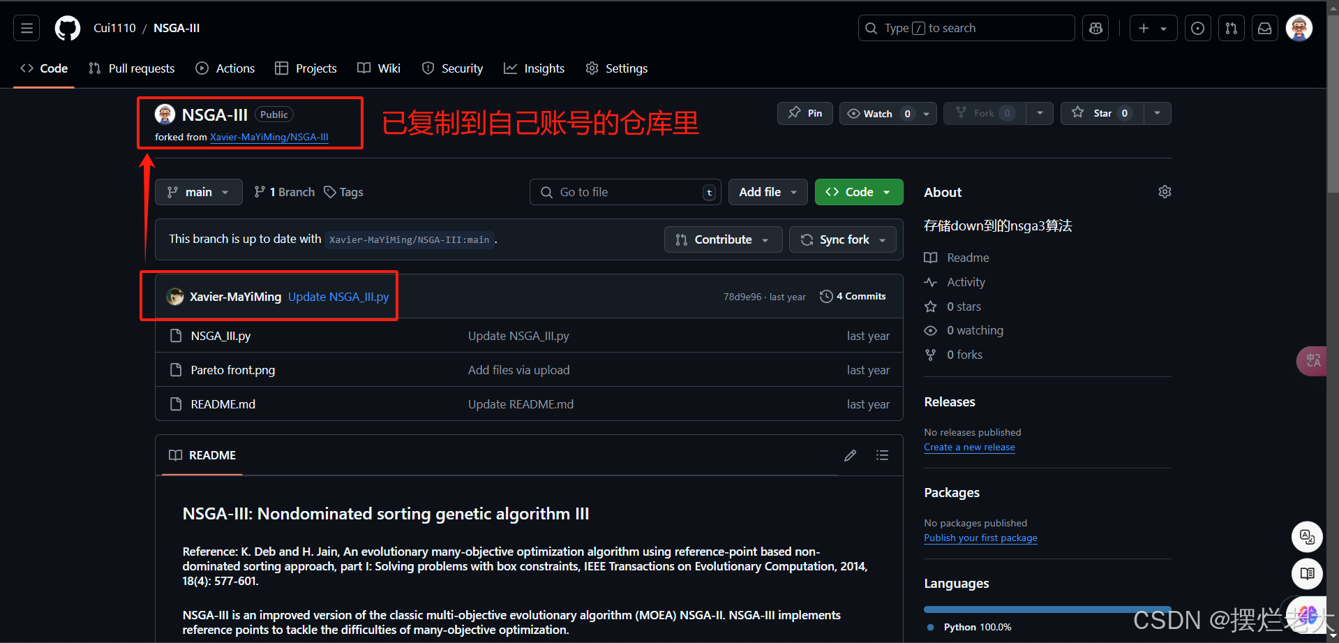Click the plus create-new icon
The image size is (1339, 643).
tap(1144, 28)
